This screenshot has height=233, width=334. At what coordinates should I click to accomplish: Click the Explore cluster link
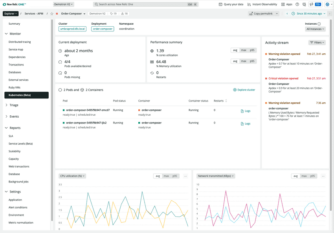[244, 90]
